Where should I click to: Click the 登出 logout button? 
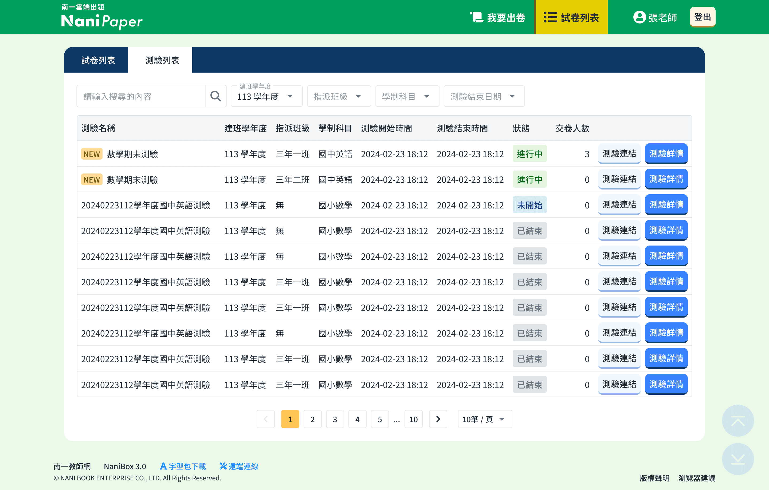tap(702, 17)
